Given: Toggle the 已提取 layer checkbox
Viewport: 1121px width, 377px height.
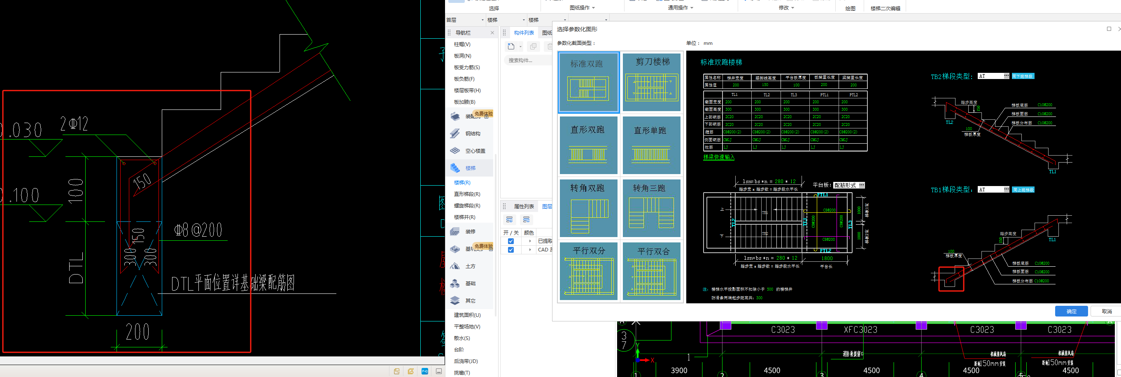Looking at the screenshot, I should [511, 241].
